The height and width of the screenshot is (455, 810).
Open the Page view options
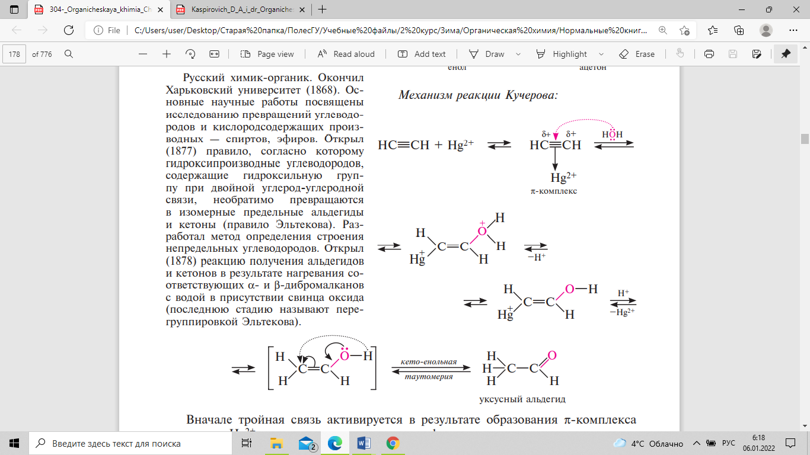click(267, 54)
